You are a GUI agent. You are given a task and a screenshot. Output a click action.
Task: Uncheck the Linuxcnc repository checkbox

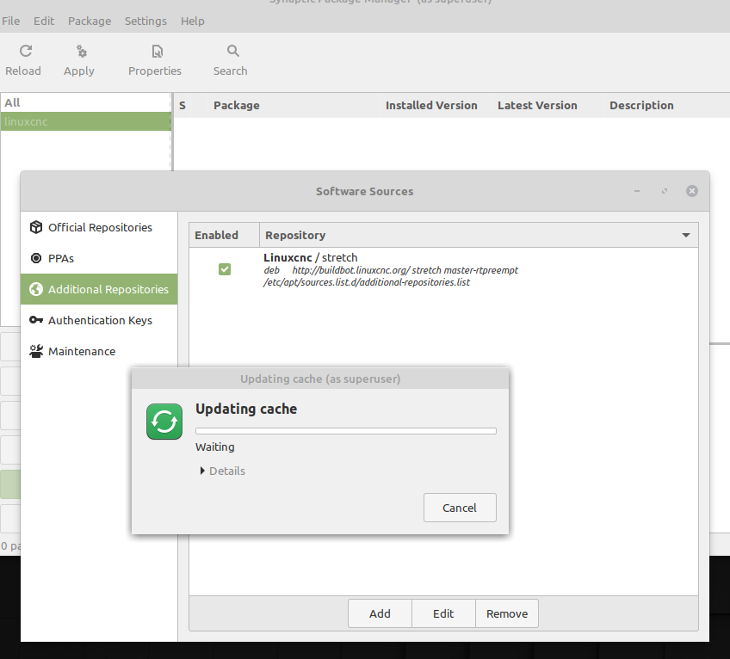point(225,269)
